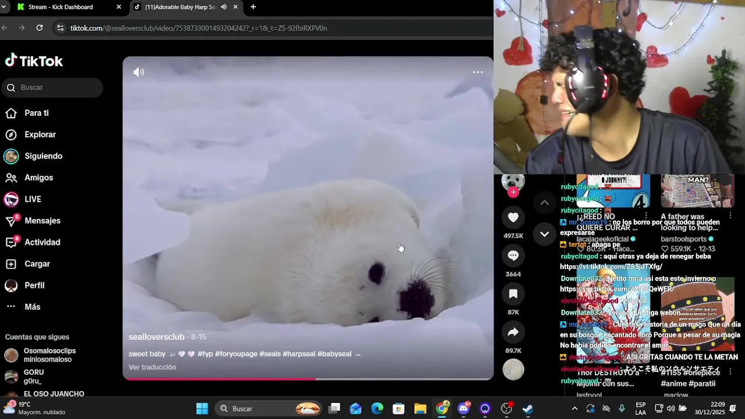
Task: Go forward in browser history
Action: click(22, 28)
